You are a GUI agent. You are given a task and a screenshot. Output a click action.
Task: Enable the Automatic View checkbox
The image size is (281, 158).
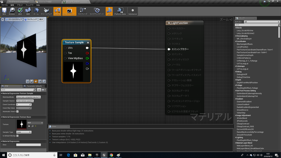click(x=18, y=111)
